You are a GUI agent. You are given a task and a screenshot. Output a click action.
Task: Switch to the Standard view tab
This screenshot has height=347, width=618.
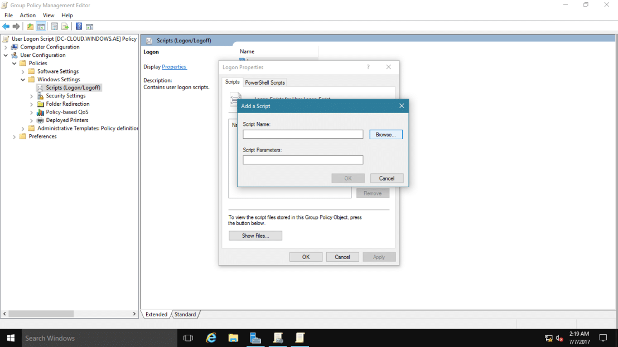pyautogui.click(x=185, y=314)
